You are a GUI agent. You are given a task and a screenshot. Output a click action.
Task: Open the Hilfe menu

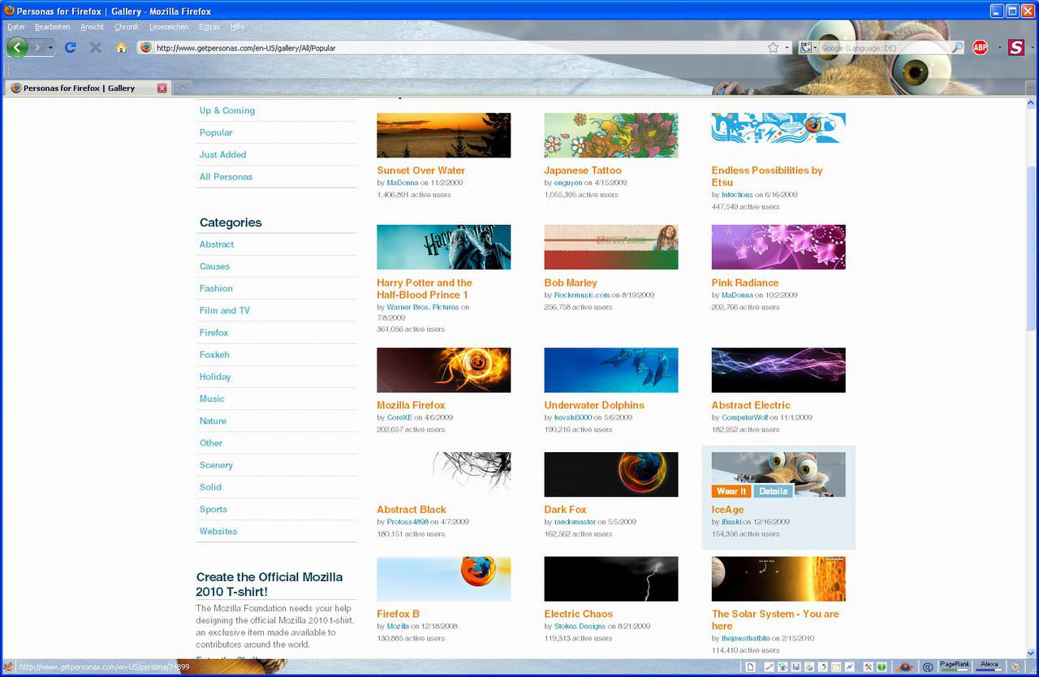click(x=238, y=27)
